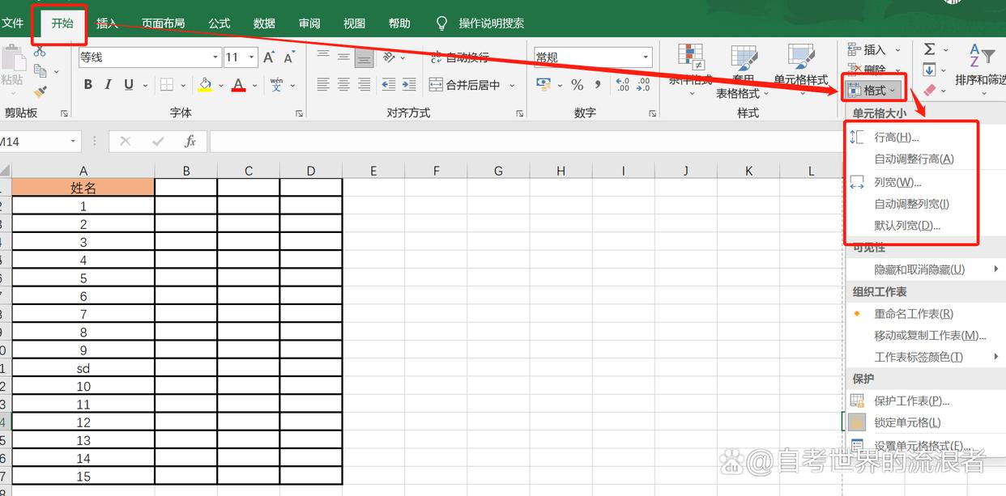The width and height of the screenshot is (1006, 496).
Task: Switch to 视图 View tab
Action: pyautogui.click(x=354, y=23)
